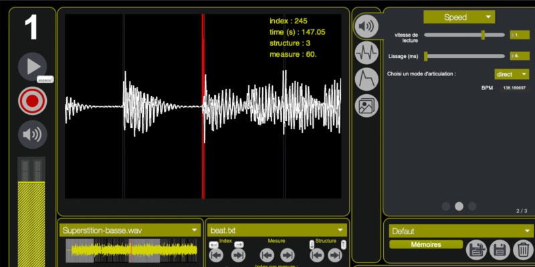
Task: Open the direct articulation mode dropdown
Action: tap(512, 74)
